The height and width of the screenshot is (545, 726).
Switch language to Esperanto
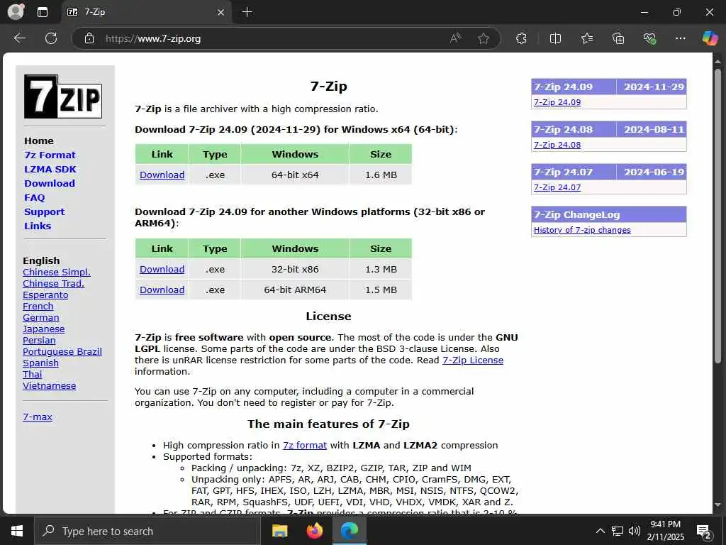click(x=45, y=295)
